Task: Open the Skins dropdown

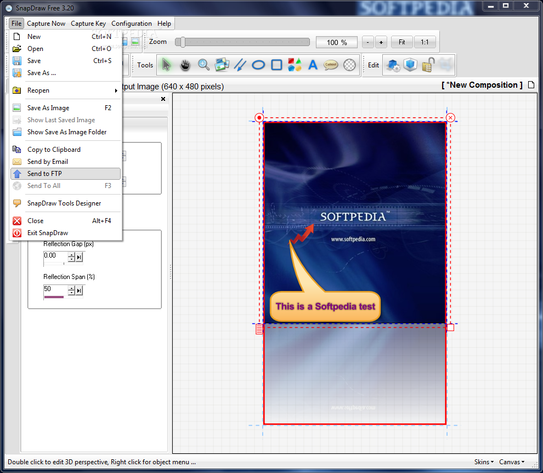Action: tap(484, 462)
